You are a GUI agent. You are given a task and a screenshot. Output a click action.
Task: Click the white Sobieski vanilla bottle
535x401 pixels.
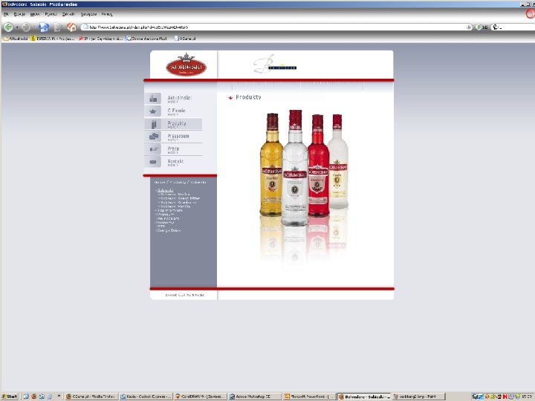[x=338, y=161]
